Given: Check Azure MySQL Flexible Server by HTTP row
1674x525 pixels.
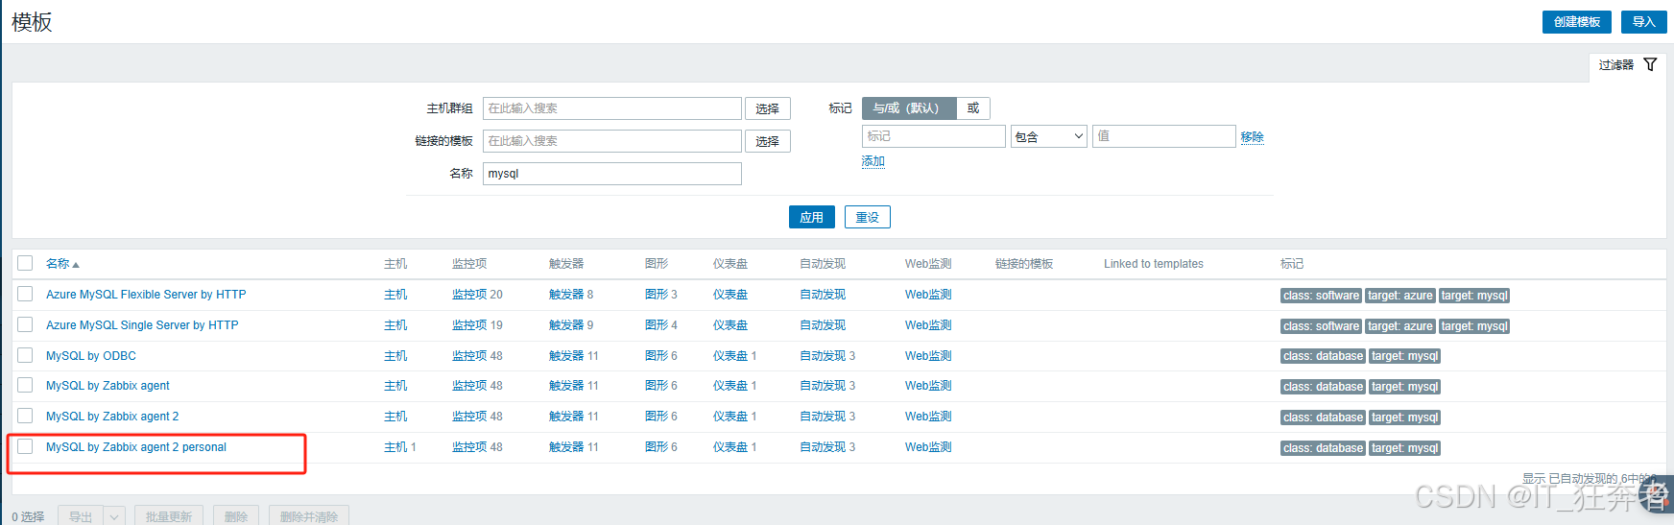Looking at the screenshot, I should point(25,294).
